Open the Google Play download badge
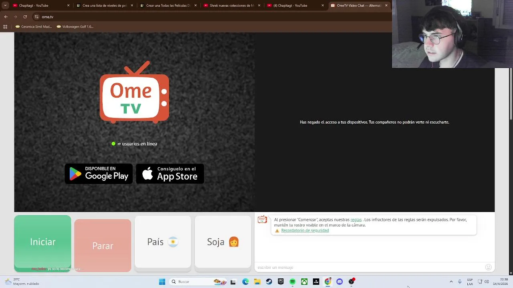Screen dimensions: 513x288 tap(99, 174)
